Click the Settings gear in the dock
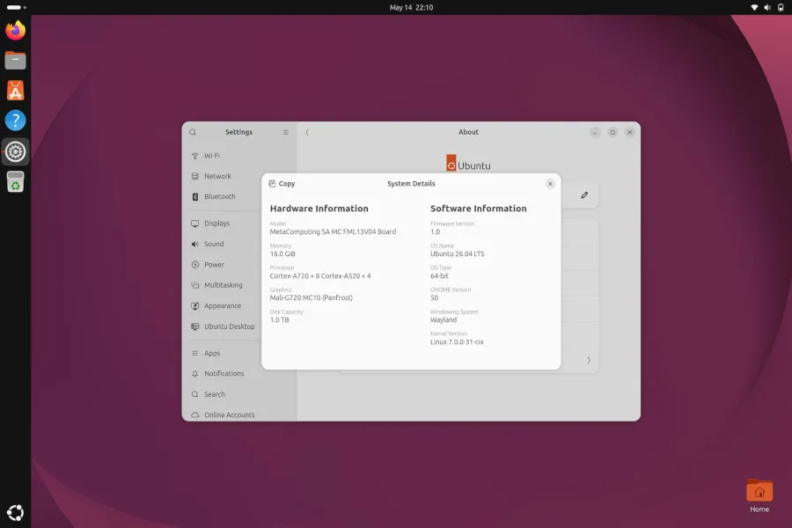The image size is (792, 528). 15,151
